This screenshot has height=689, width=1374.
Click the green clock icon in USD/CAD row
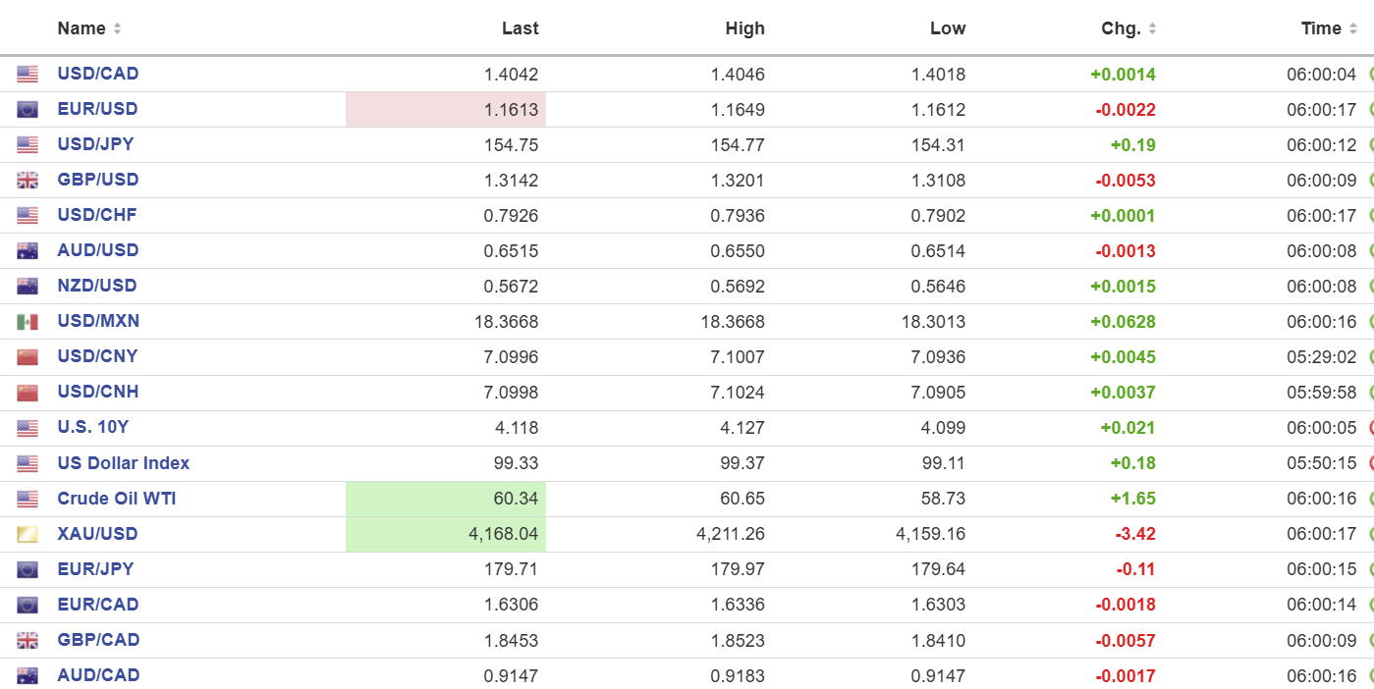pos(1370,75)
